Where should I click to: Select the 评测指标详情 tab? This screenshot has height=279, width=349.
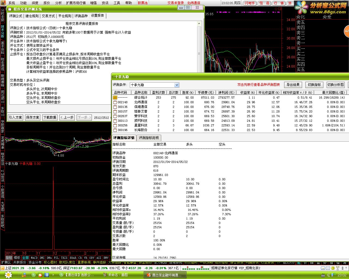pos(124,138)
